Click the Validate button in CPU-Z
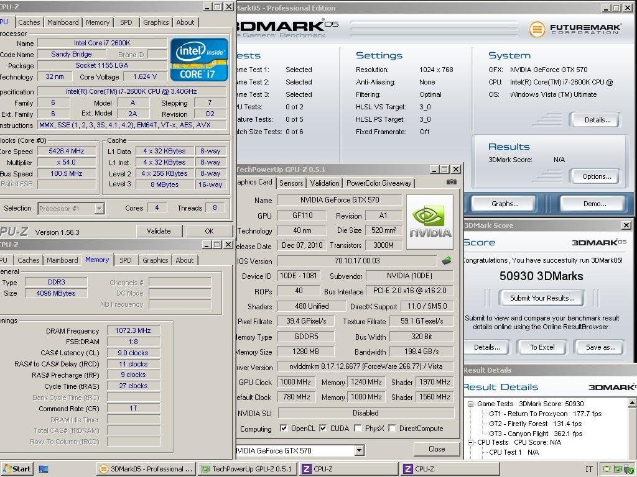 coord(159,231)
